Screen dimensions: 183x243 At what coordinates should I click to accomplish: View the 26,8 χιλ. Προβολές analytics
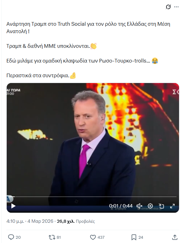pos(76,221)
